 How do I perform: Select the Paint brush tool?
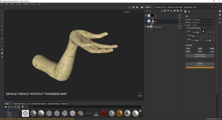[x=2, y=11]
